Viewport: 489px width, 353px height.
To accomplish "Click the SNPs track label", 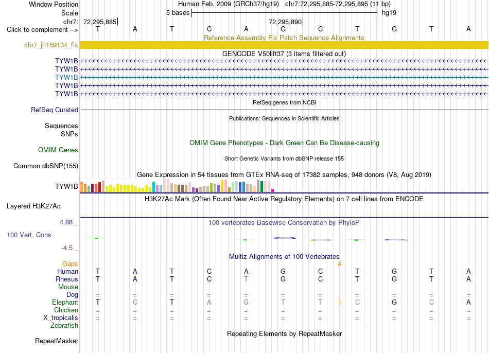I will [x=69, y=134].
